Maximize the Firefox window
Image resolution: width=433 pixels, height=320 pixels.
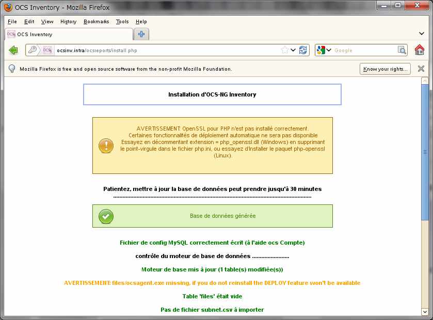398,6
